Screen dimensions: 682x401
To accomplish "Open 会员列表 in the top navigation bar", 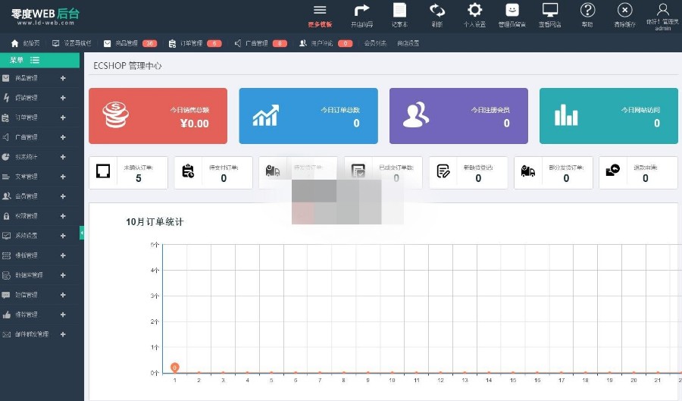I will point(375,43).
